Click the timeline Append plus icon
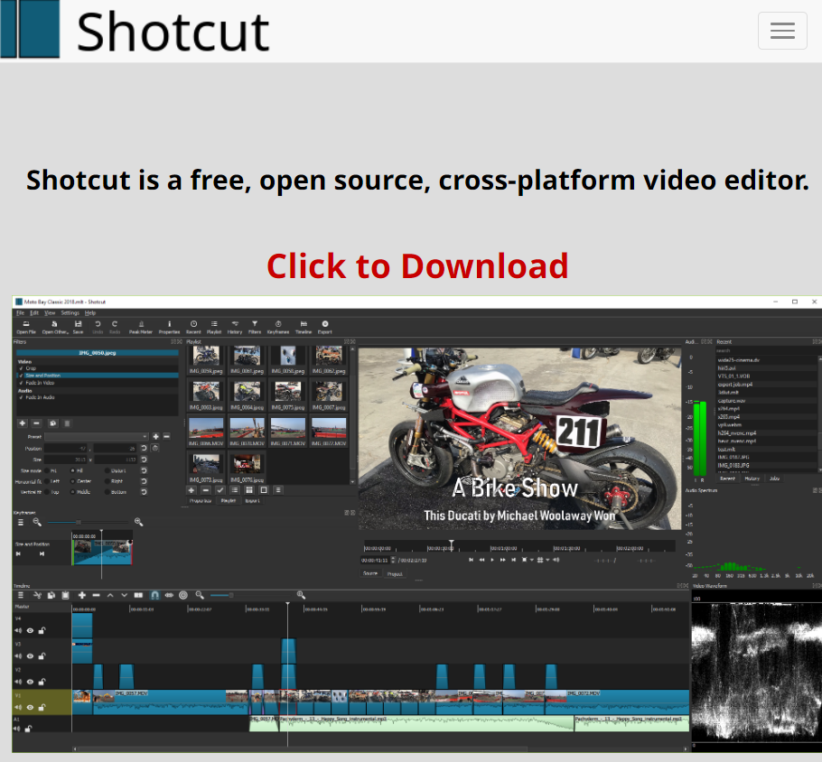Screen dimensions: 822x762 pyautogui.click(x=82, y=595)
